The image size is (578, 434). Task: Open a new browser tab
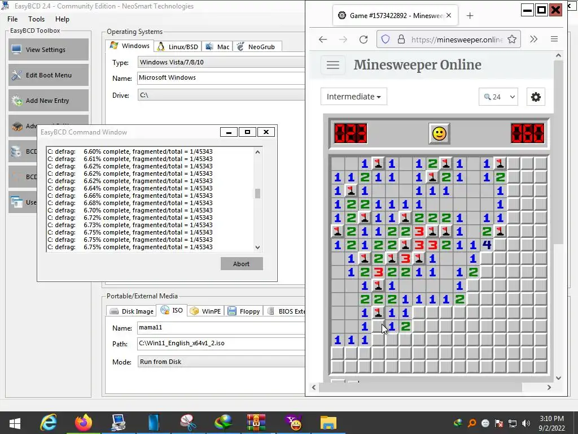pos(470,15)
